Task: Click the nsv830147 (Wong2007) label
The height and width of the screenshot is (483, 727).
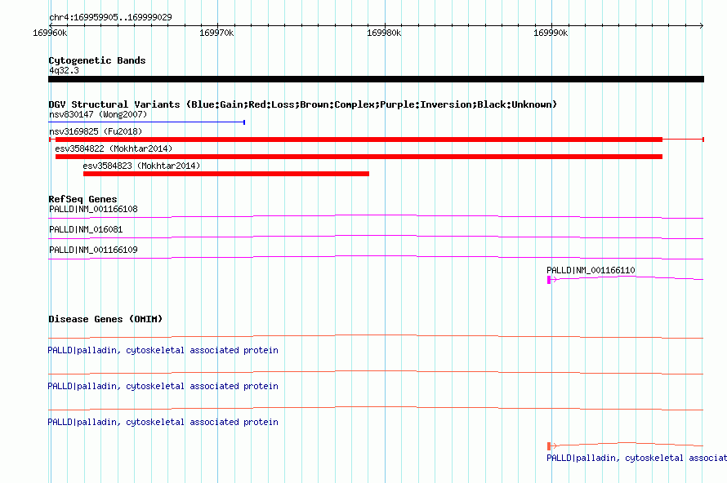Action: pyautogui.click(x=98, y=114)
